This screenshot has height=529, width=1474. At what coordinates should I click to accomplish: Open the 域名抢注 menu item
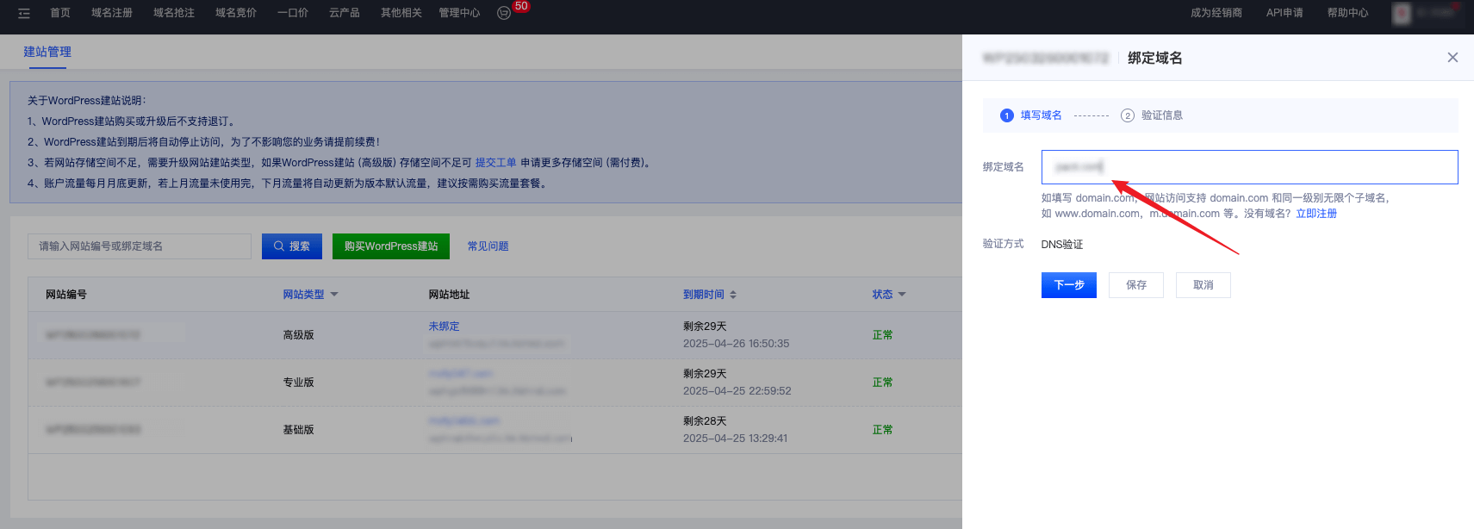(174, 13)
